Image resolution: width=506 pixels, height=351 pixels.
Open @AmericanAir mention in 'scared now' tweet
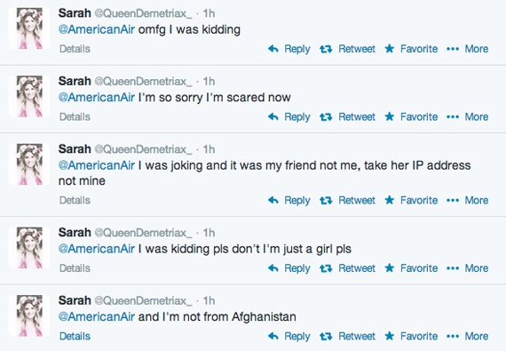coord(97,98)
